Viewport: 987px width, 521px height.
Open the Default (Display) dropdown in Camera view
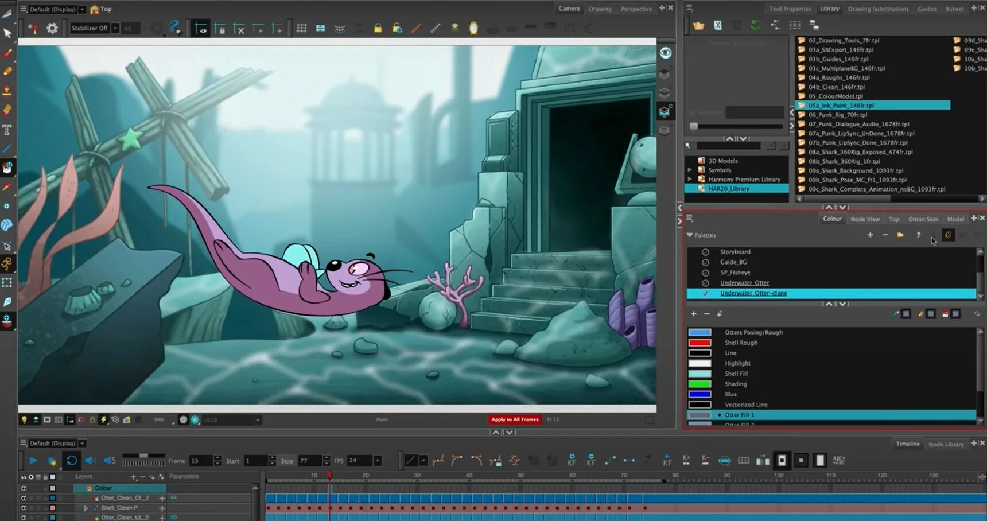pos(82,9)
